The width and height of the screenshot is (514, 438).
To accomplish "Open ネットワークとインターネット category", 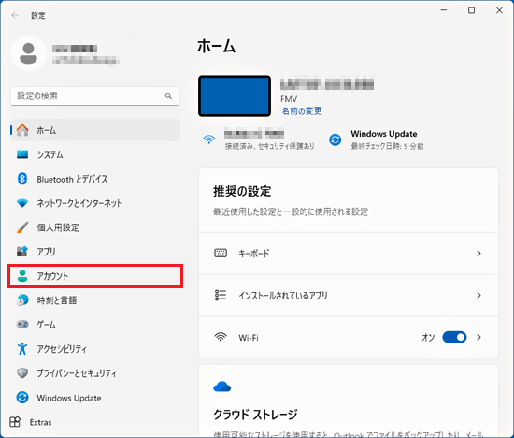I will tap(95, 203).
